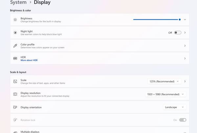The image size is (197, 133).
Task: Click the HDR icon
Action: click(x=15, y=58)
